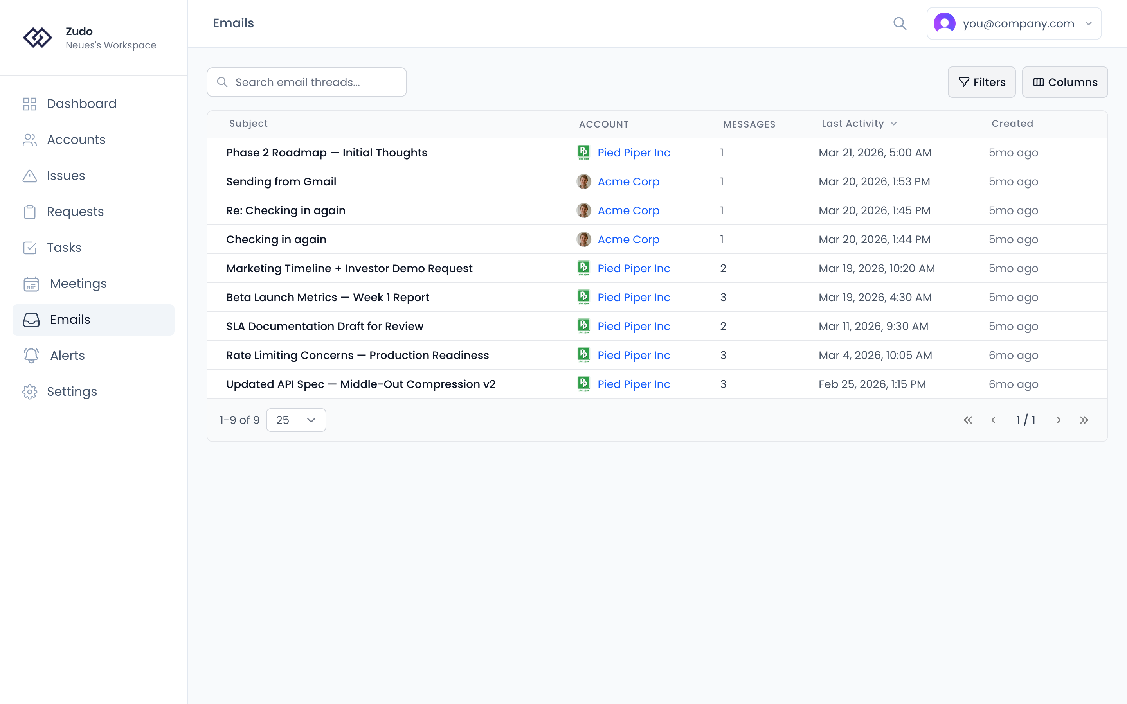Sort by Last Activity column header
Screen dimensions: 1127x704
[x=859, y=123]
